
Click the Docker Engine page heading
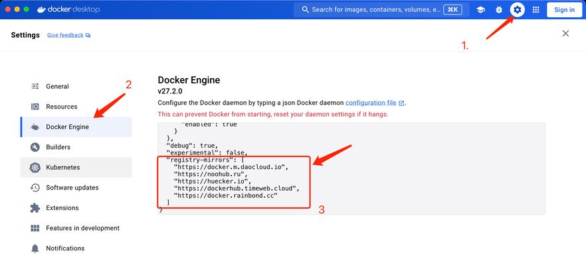coord(189,79)
